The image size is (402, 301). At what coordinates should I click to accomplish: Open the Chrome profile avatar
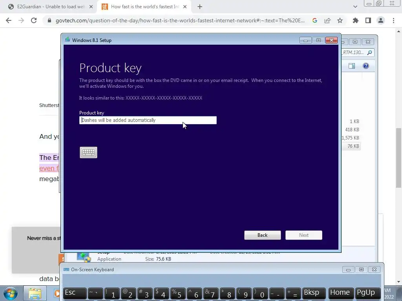tap(381, 20)
